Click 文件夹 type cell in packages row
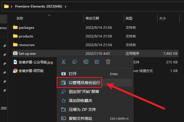This screenshot has height=122, width=184. click(131, 28)
